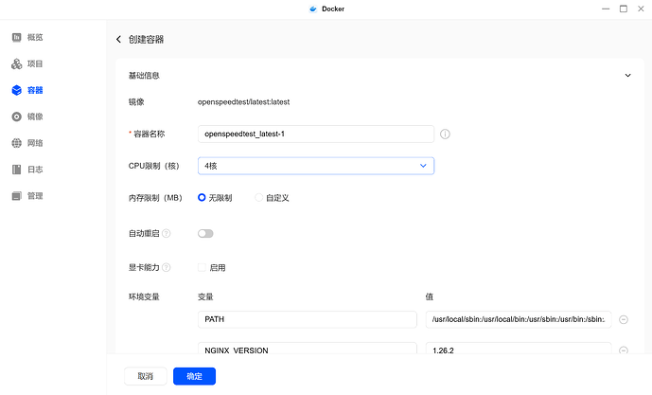This screenshot has width=652, height=395.
Task: Click the info icon next to container name
Action: [x=445, y=135]
